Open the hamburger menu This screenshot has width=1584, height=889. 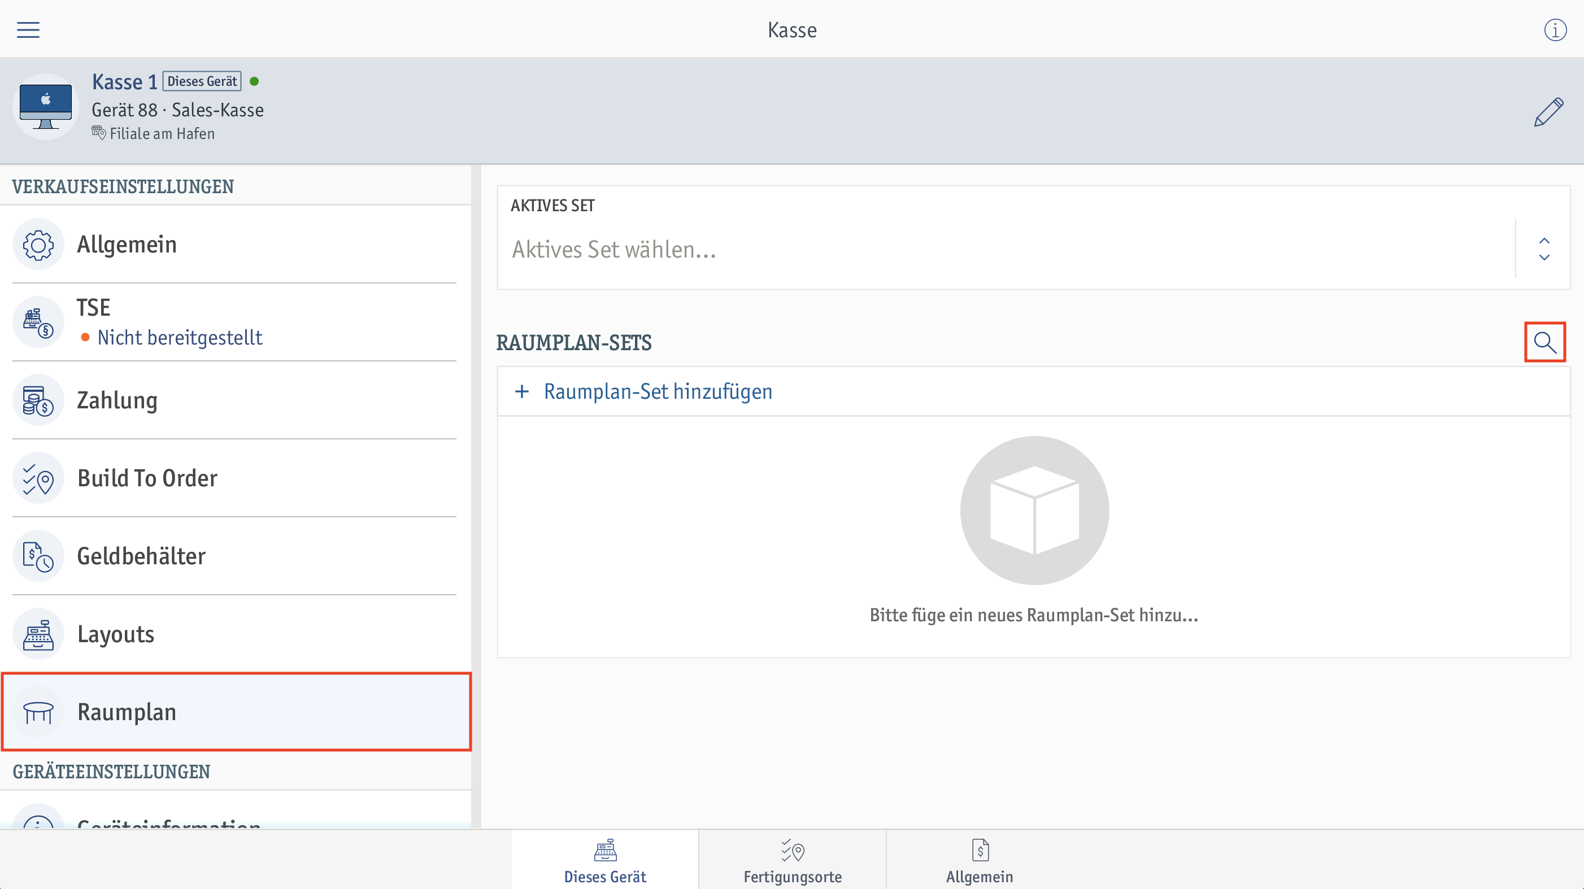coord(28,29)
